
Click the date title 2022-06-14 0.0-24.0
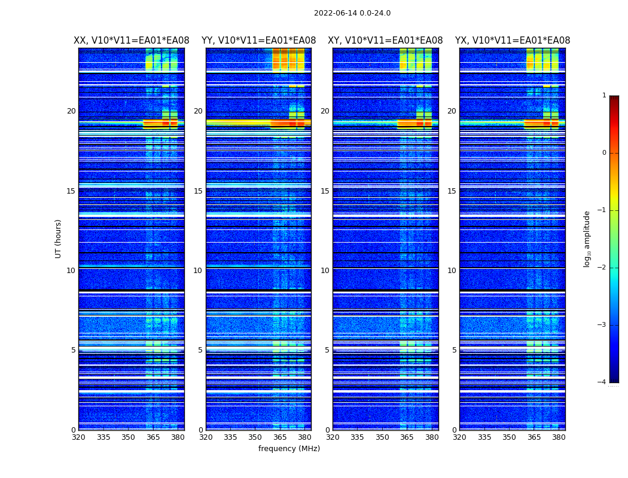(352, 13)
